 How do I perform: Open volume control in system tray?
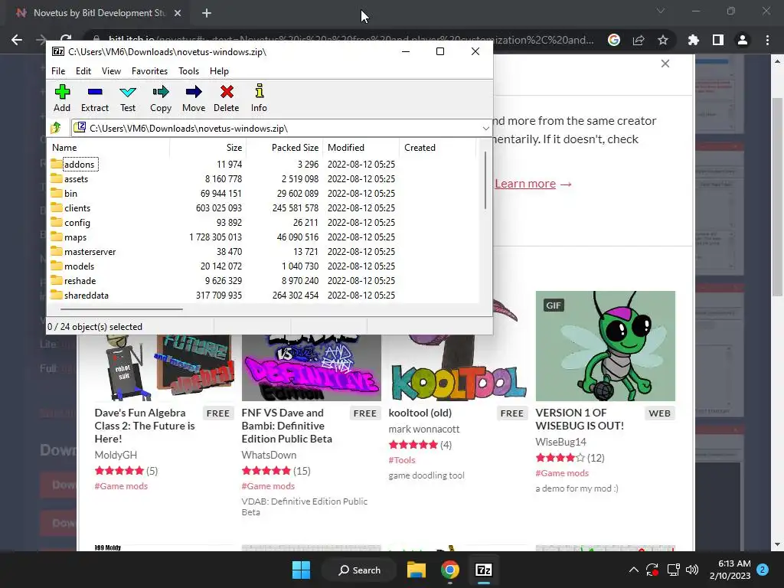692,570
